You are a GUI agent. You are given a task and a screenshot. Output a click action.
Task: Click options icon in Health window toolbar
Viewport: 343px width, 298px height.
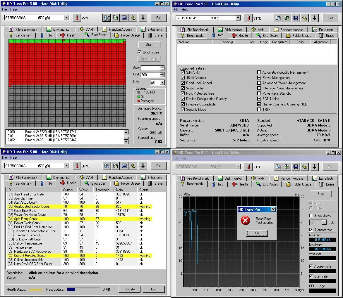[133, 166]
